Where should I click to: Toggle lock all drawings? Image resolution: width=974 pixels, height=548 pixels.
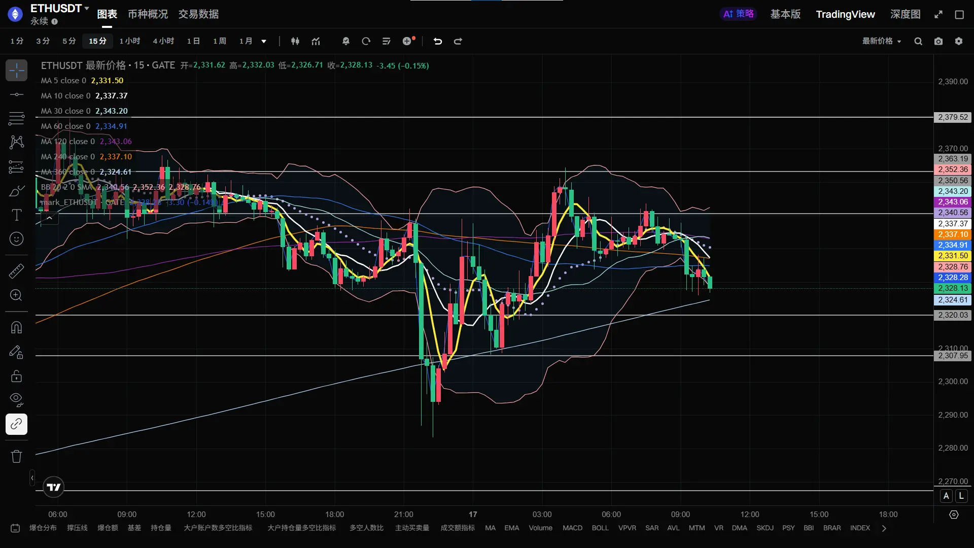pyautogui.click(x=16, y=376)
